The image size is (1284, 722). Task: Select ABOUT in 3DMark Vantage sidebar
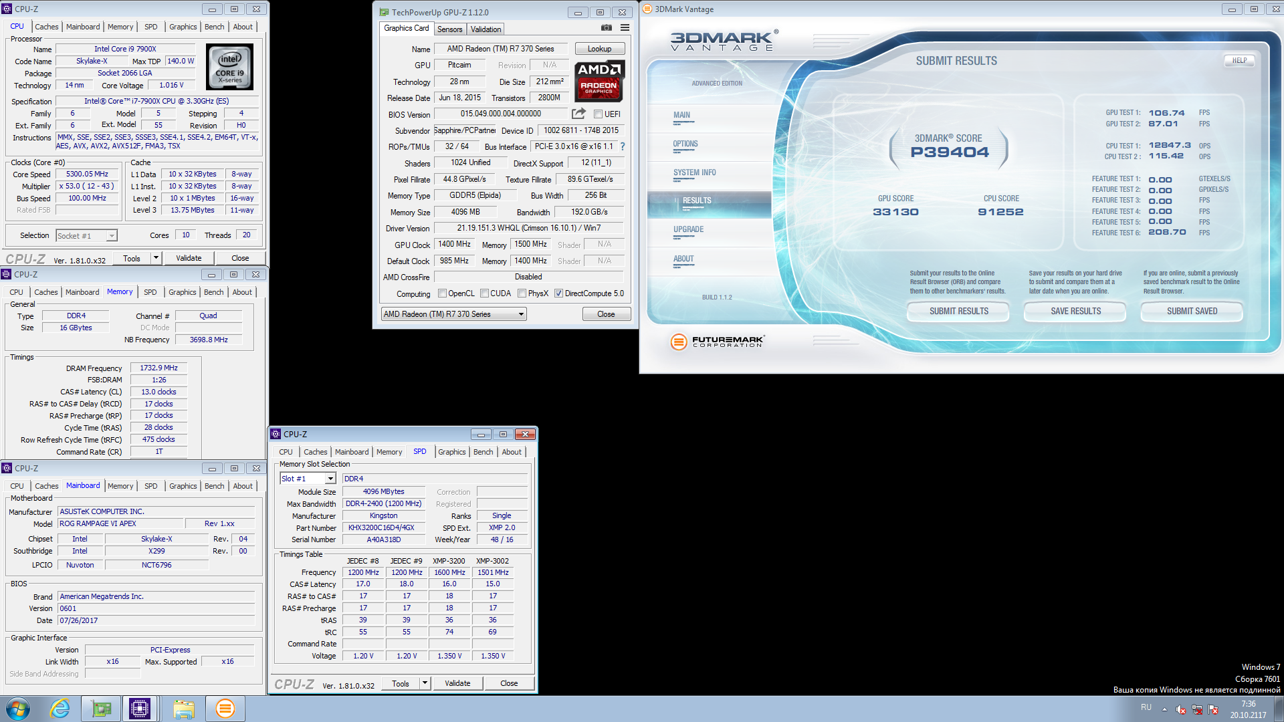683,259
